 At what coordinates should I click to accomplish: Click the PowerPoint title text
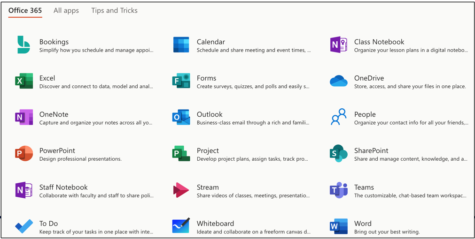(x=57, y=150)
